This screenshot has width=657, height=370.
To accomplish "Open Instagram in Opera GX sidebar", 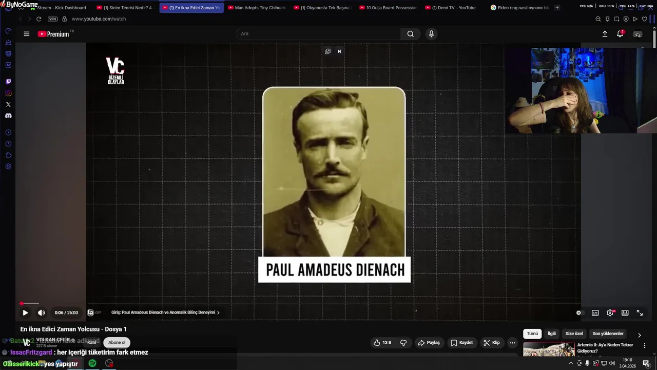I will click(x=8, y=93).
